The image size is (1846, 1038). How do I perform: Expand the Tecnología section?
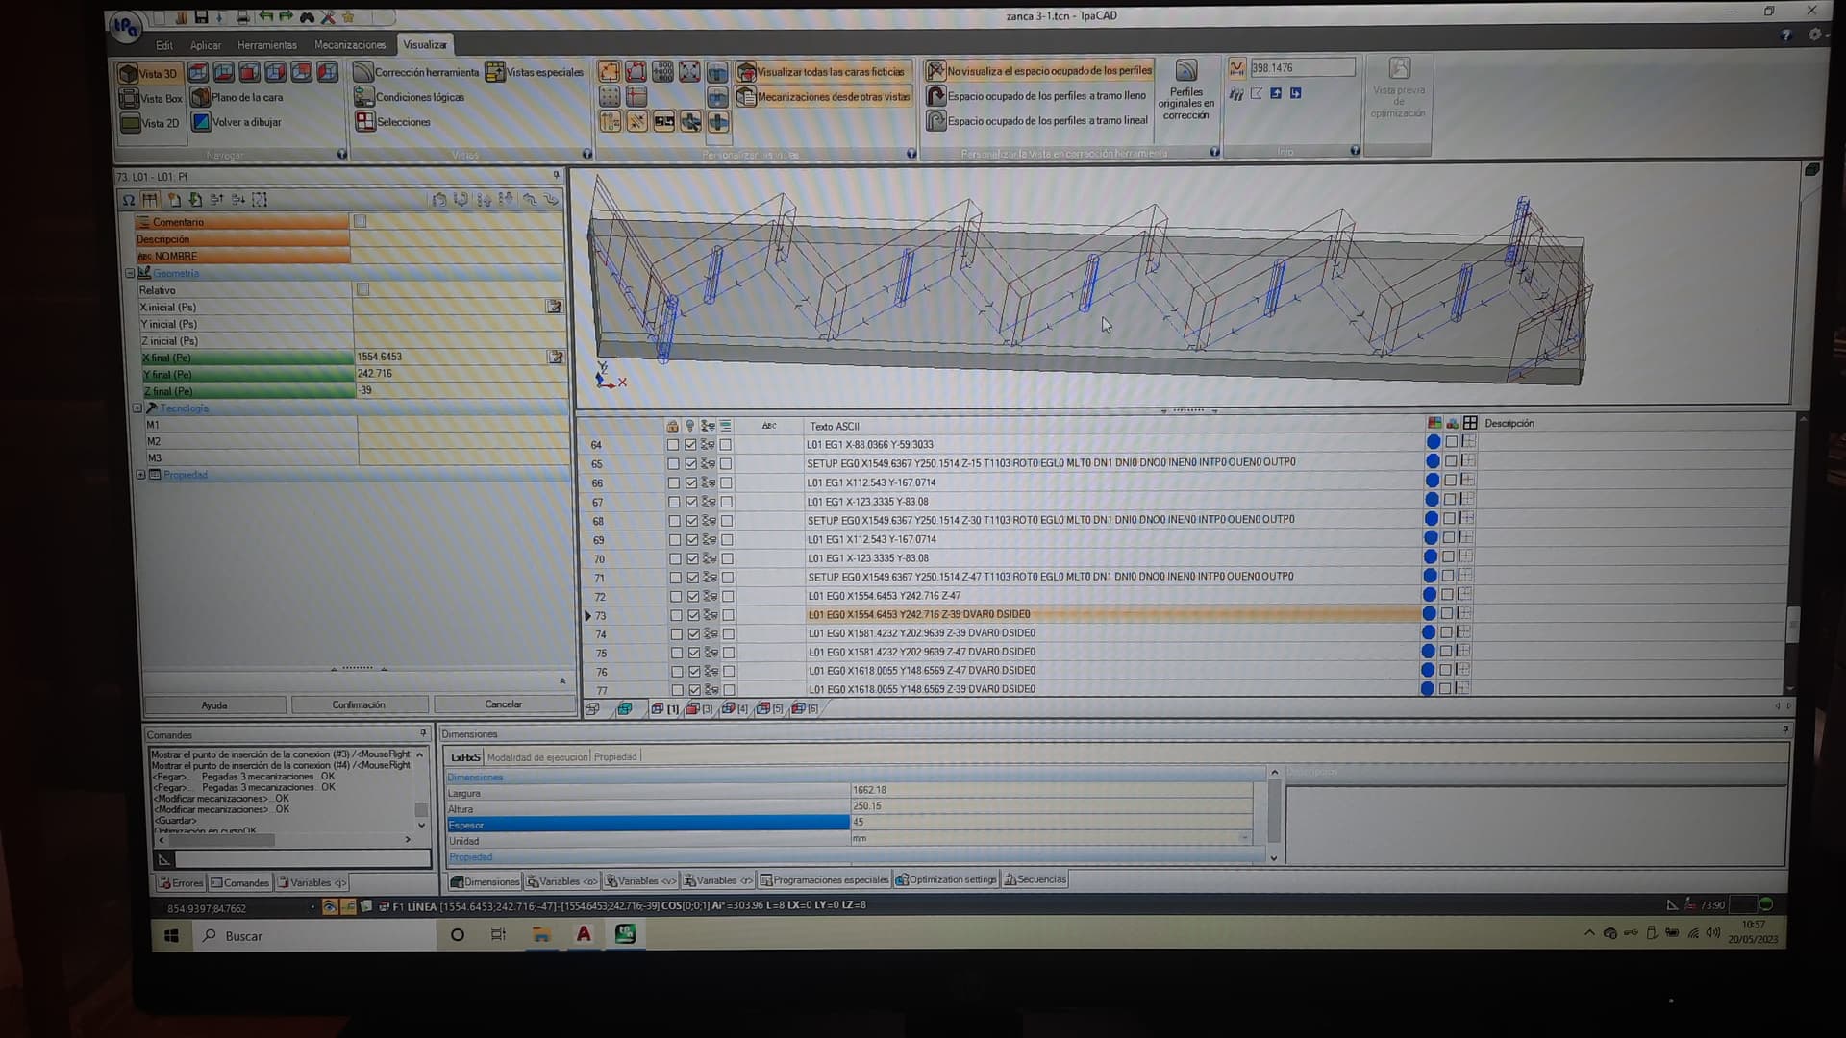[137, 408]
